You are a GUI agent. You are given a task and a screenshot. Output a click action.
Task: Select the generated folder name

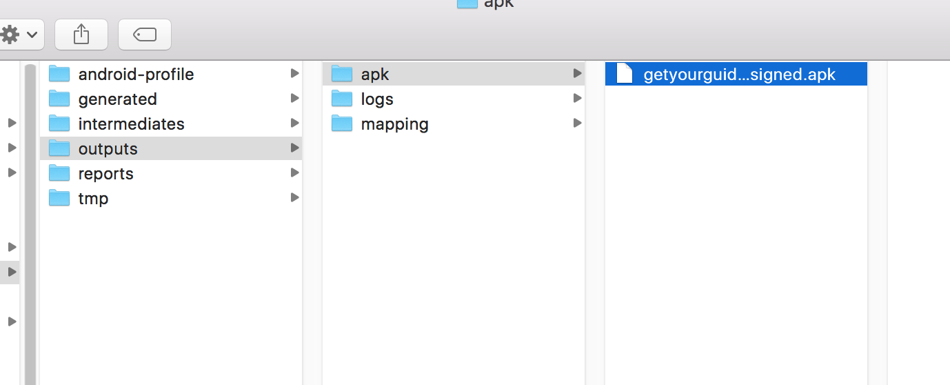click(x=117, y=99)
